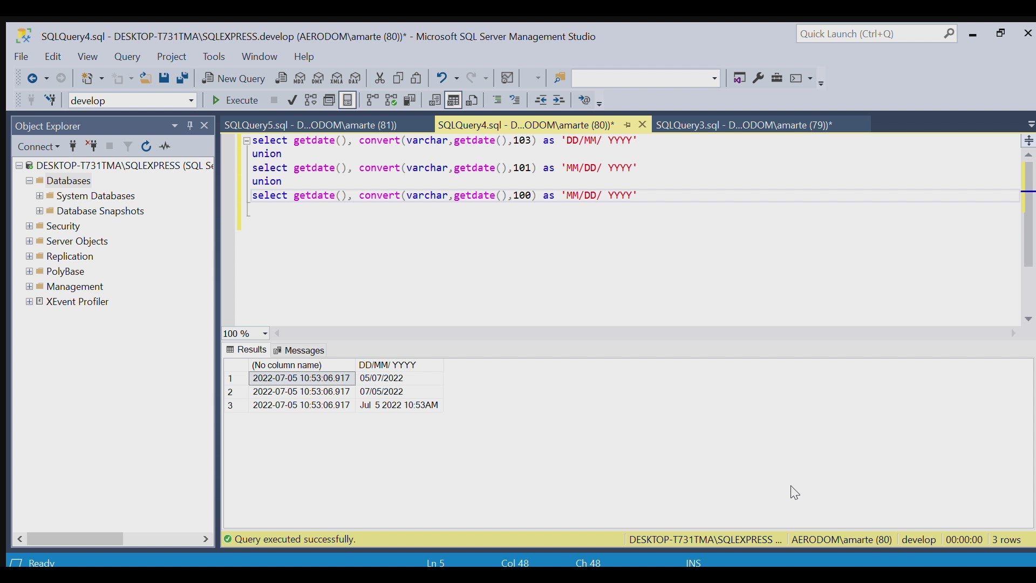Disconnect the Object Explorer server connection
The image size is (1036, 583).
(x=92, y=146)
